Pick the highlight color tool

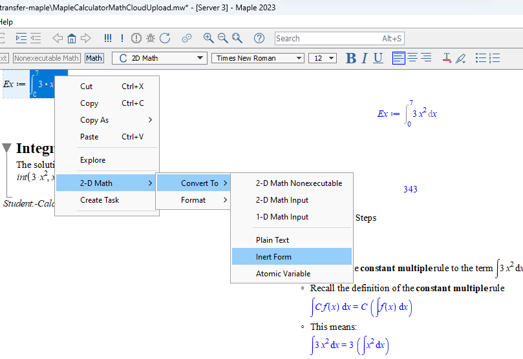coord(461,58)
